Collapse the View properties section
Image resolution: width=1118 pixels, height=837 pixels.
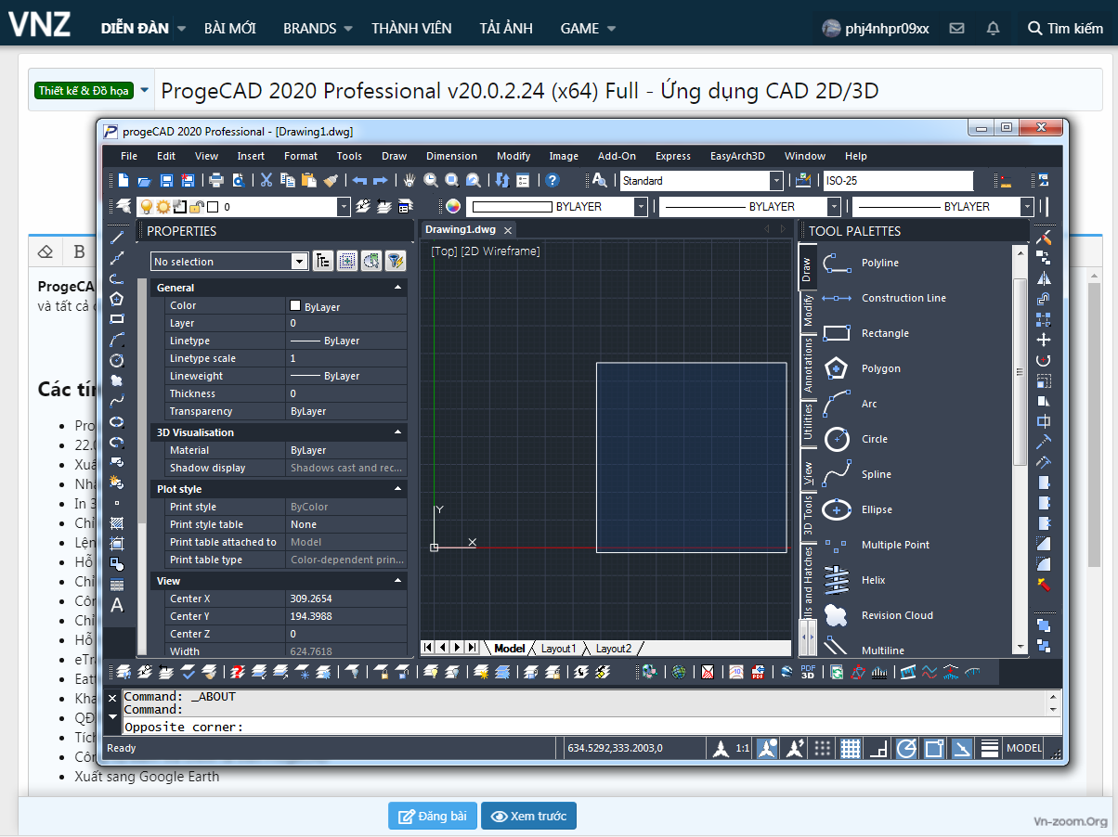coord(398,581)
